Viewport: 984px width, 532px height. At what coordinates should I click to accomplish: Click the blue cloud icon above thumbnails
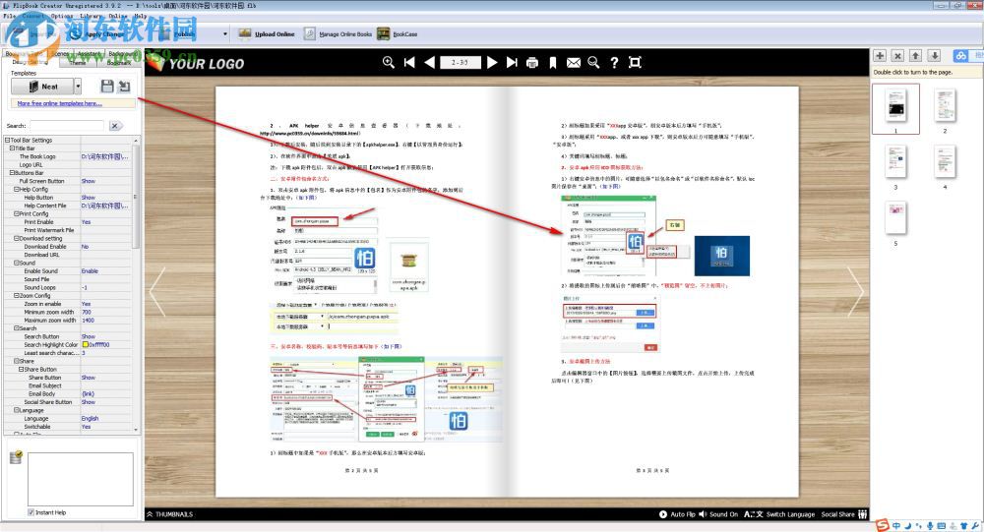click(960, 56)
